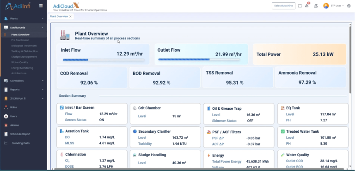This screenshot has width=355, height=171.
Task: Open Sludge Management dashboard
Action: click(x=24, y=57)
